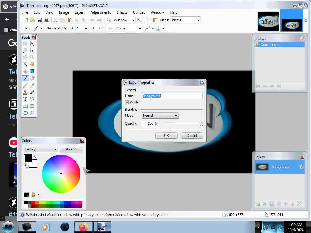Select the Text tool
Screen dimensions: 311x233
(25, 99)
